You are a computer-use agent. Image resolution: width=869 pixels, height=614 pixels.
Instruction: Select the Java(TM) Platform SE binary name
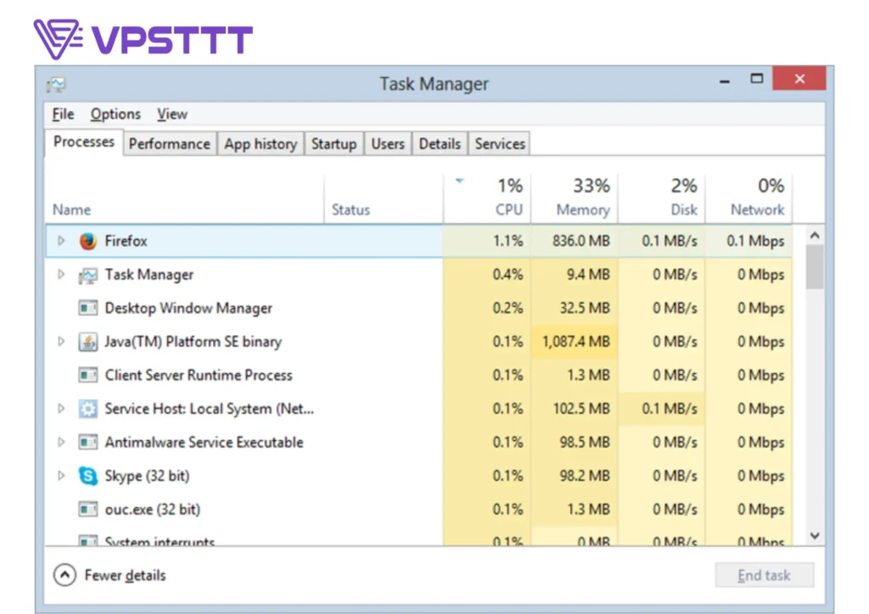[193, 342]
